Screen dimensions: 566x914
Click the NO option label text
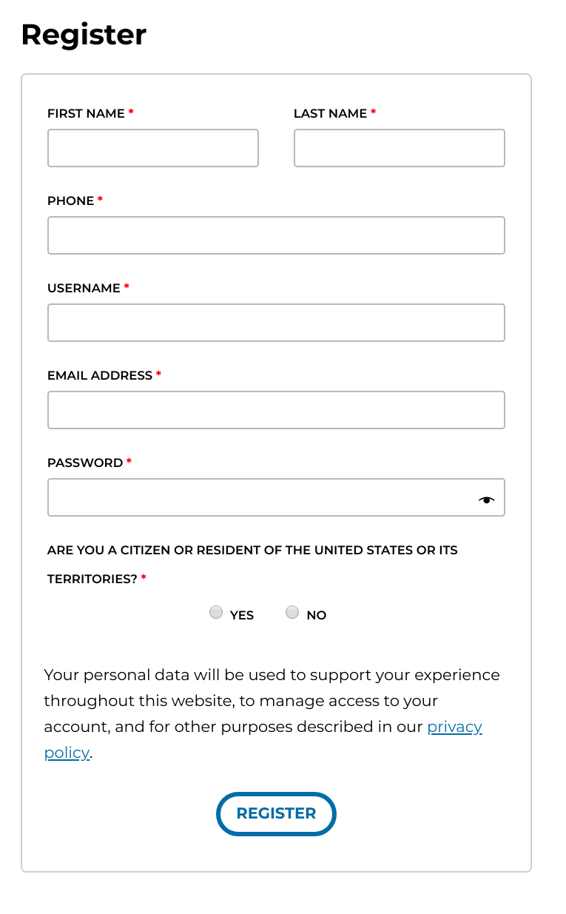tap(316, 615)
